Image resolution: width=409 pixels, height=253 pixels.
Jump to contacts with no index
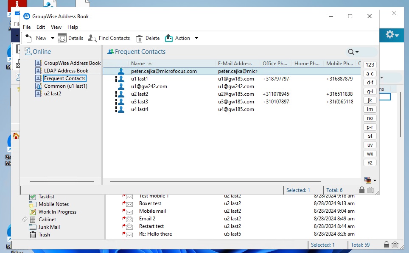pyautogui.click(x=370, y=118)
